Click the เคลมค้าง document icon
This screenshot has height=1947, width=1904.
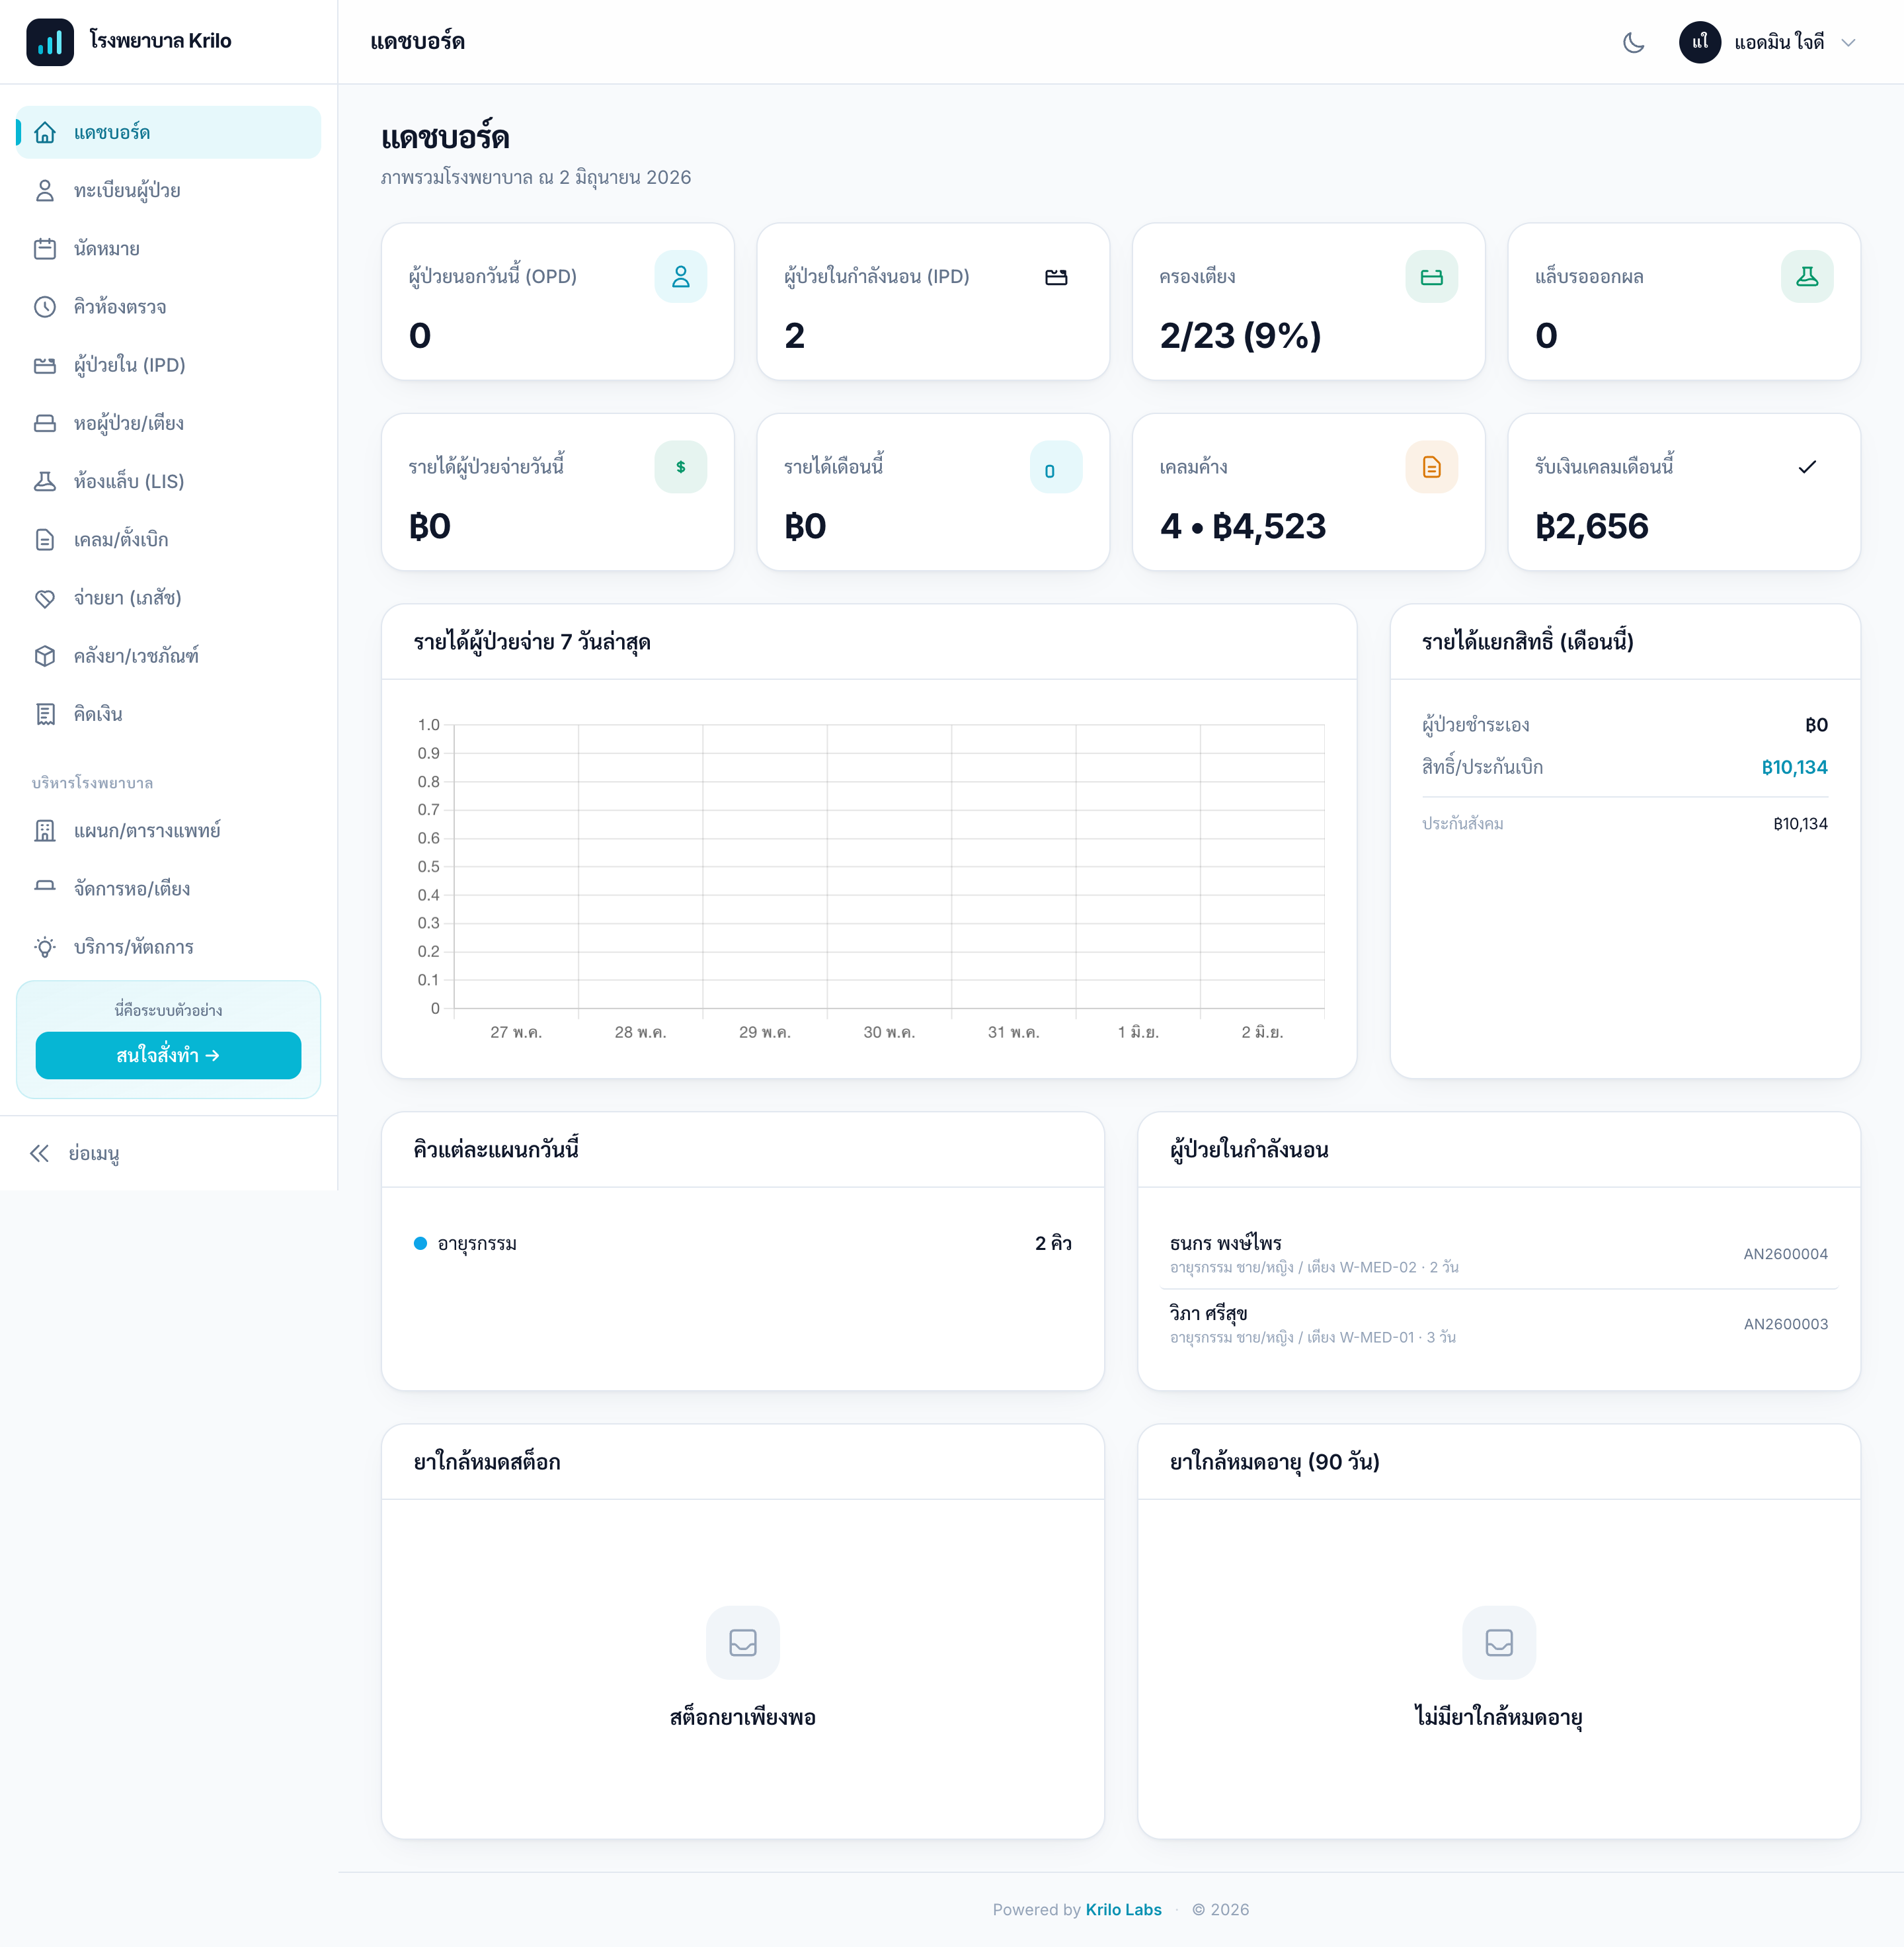click(1431, 467)
